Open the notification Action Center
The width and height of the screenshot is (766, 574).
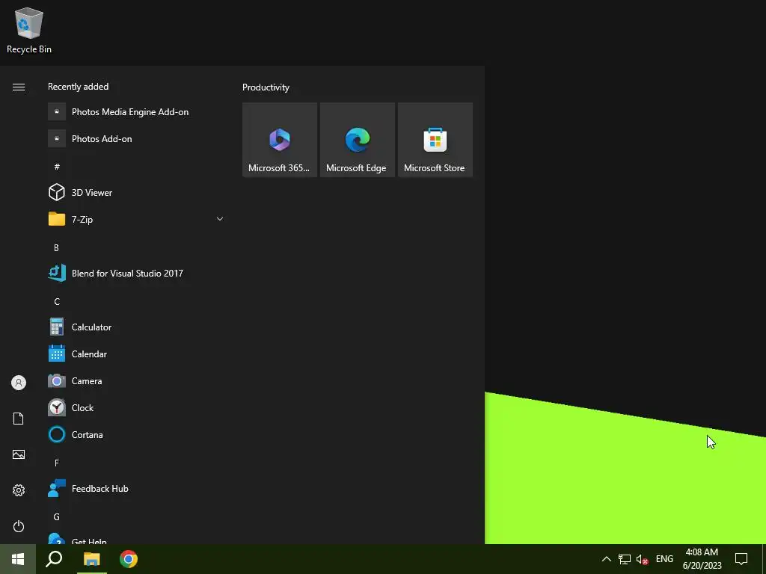pyautogui.click(x=741, y=559)
